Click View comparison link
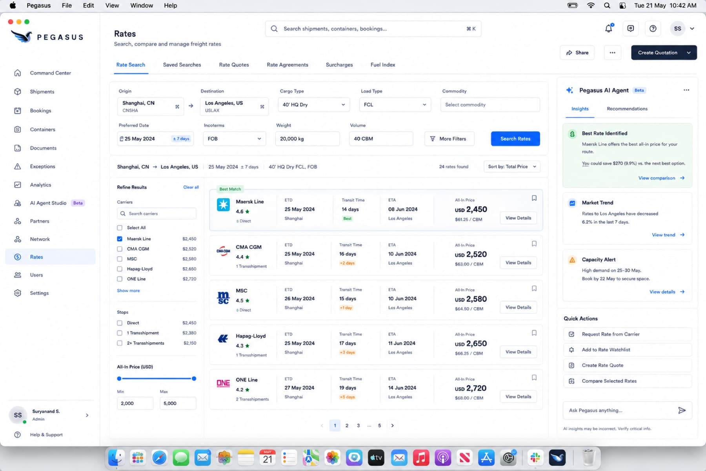This screenshot has width=706, height=471. 661,178
